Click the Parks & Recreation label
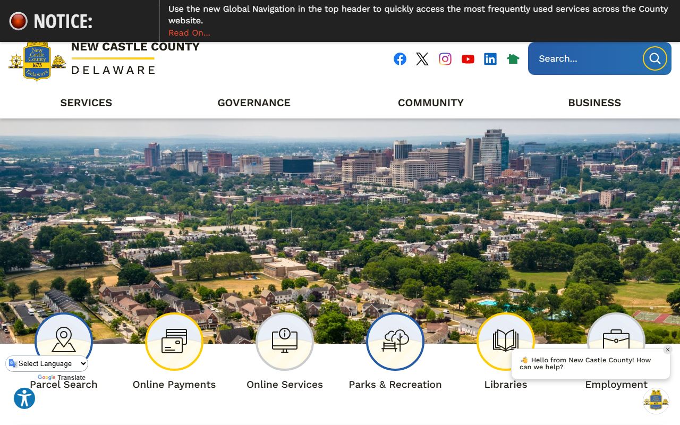Viewport: 680px width, 425px height. tap(395, 385)
